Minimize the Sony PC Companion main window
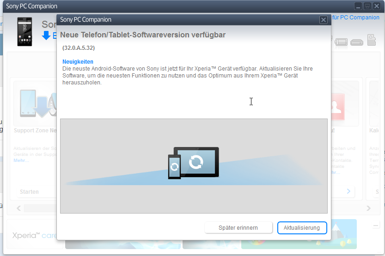Viewport: 385px width, 256px height. pyautogui.click(x=358, y=6)
